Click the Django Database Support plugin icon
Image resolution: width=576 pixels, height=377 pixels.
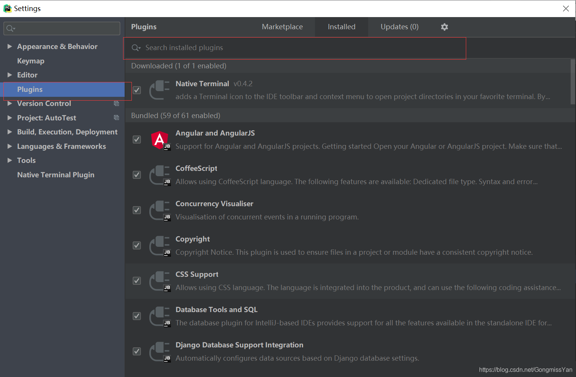tap(160, 352)
